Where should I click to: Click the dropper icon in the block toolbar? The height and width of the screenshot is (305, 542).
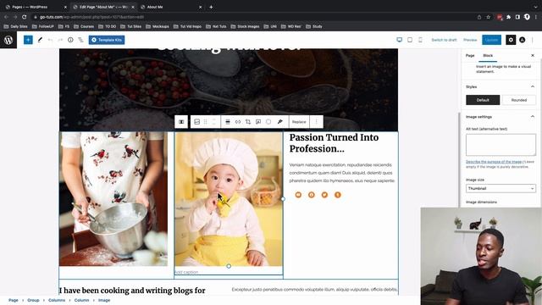pyautogui.click(x=280, y=122)
